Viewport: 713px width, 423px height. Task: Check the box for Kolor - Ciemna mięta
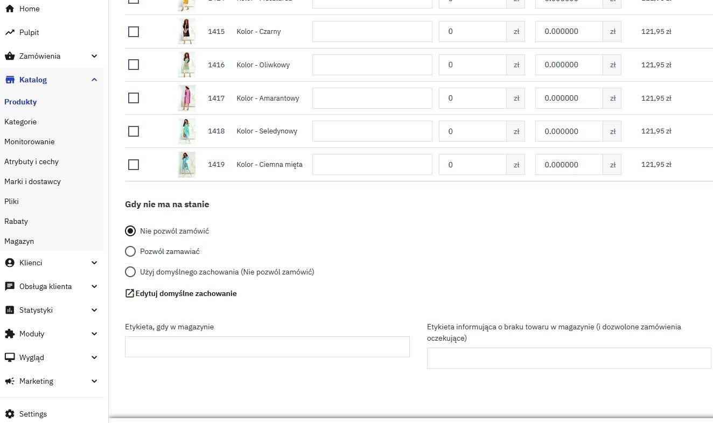coord(134,165)
